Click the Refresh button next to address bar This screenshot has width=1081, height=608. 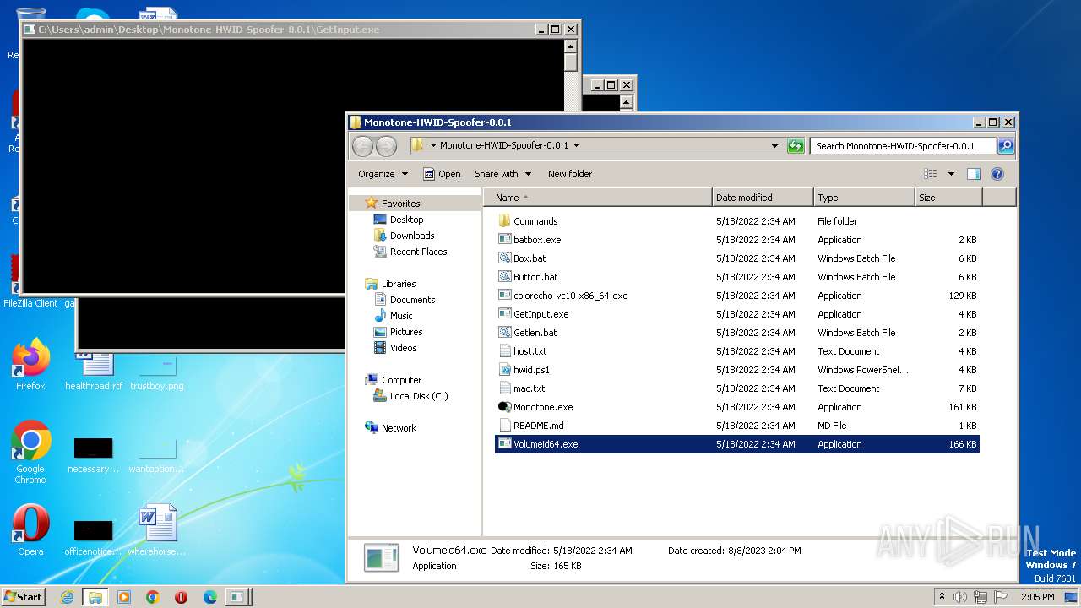(x=796, y=146)
